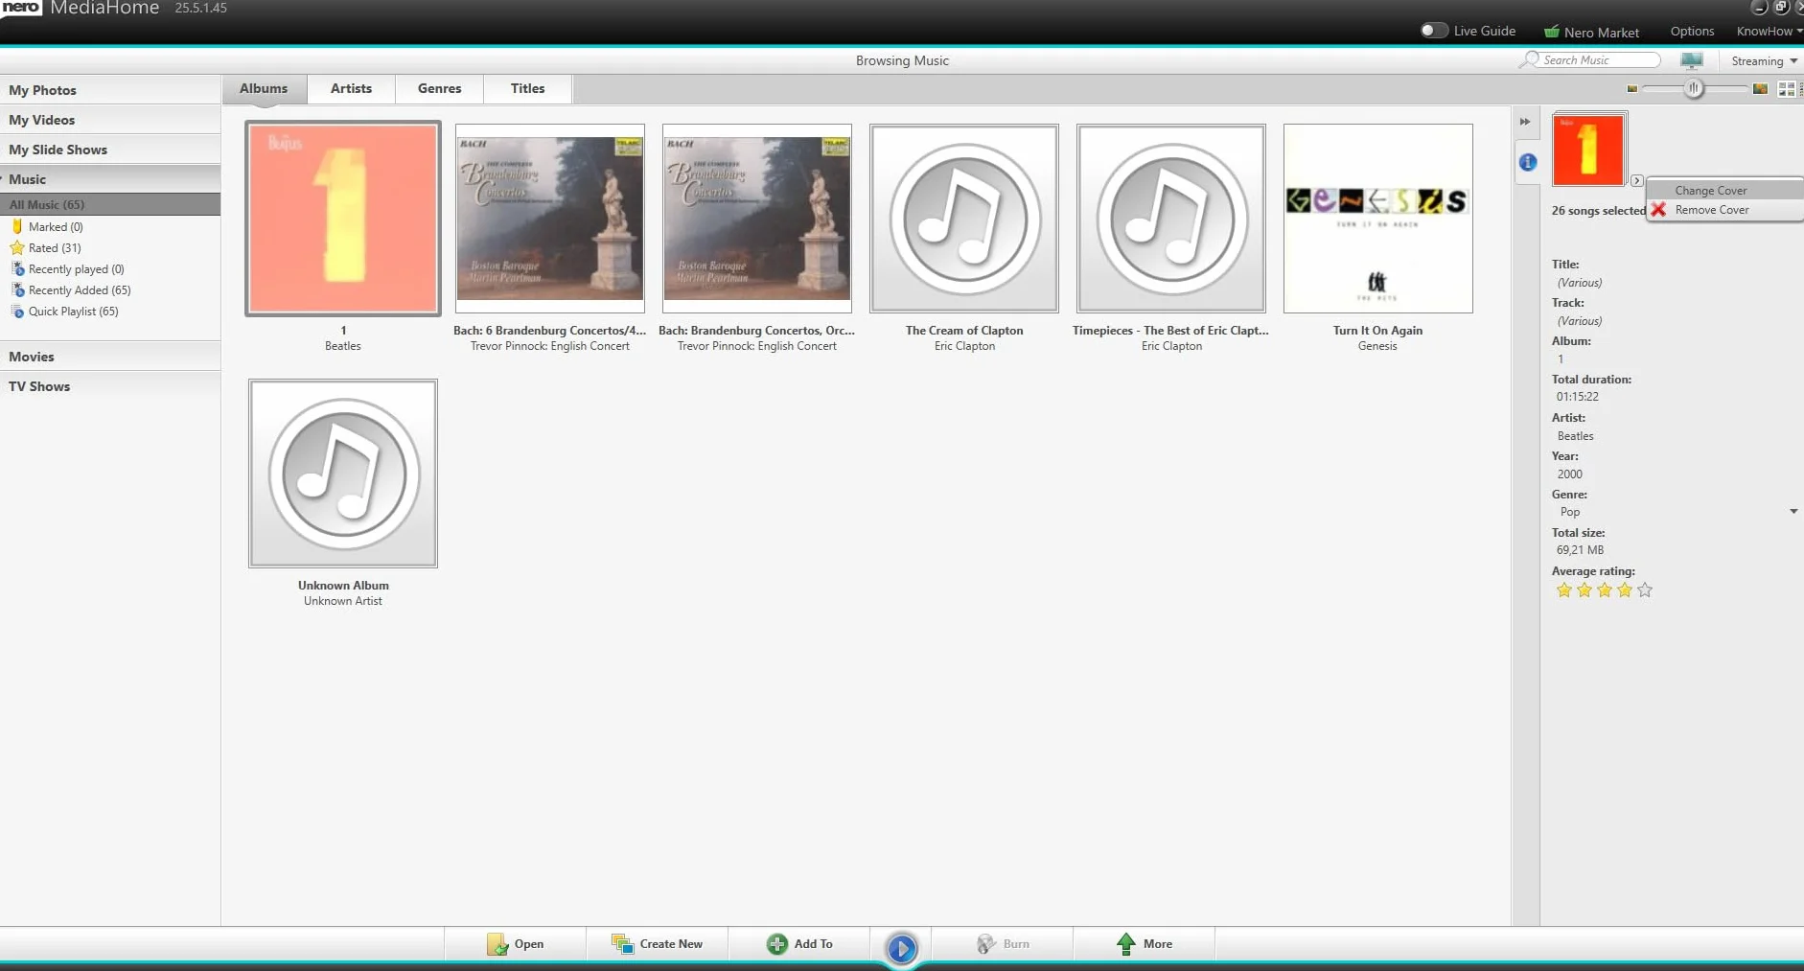The image size is (1804, 971).
Task: Click the Add To button
Action: 799,944
